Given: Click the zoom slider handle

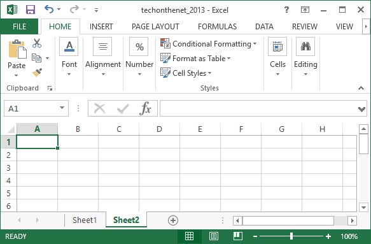Looking at the screenshot, I should pos(291,236).
